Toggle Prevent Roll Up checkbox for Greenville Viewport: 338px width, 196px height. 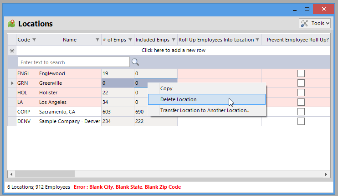click(301, 83)
